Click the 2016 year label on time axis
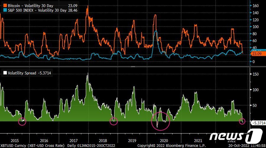 coord(44,141)
